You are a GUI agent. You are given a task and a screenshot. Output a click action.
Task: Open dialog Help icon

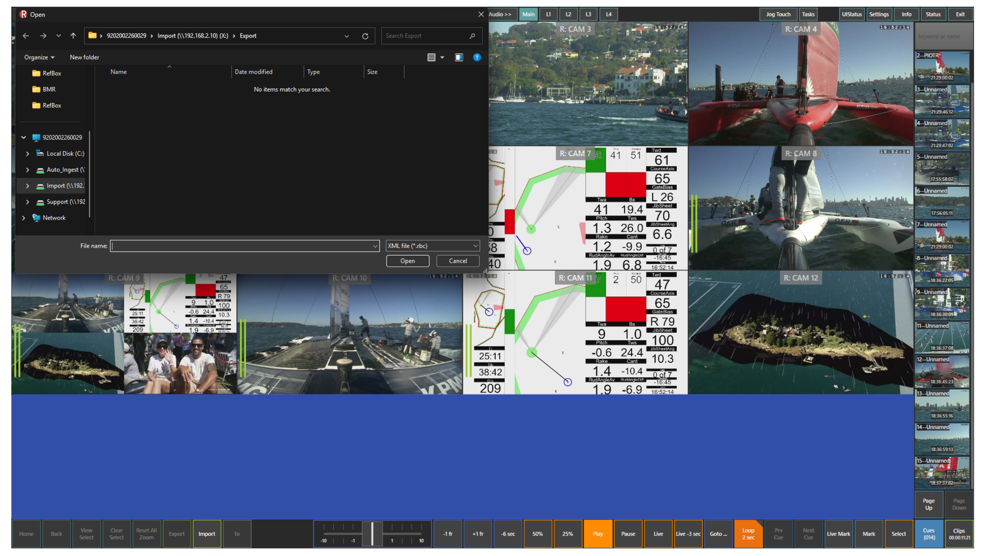477,57
